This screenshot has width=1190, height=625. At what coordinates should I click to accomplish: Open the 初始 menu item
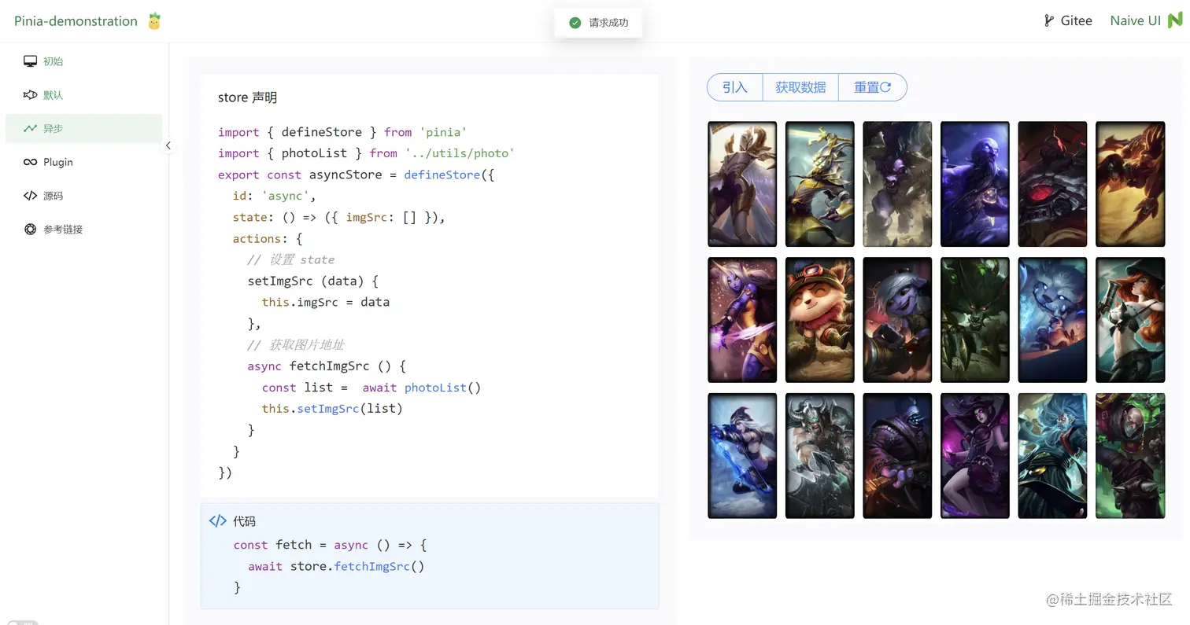click(x=83, y=61)
